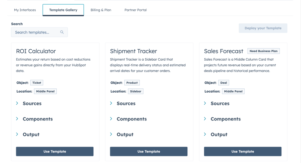Use the Sales Forecast template

point(243,151)
